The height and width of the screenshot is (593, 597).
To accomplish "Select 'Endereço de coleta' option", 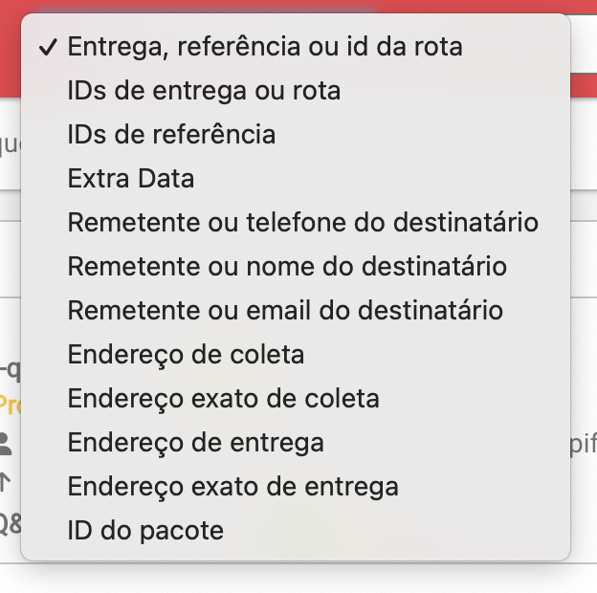I will [x=296, y=355].
